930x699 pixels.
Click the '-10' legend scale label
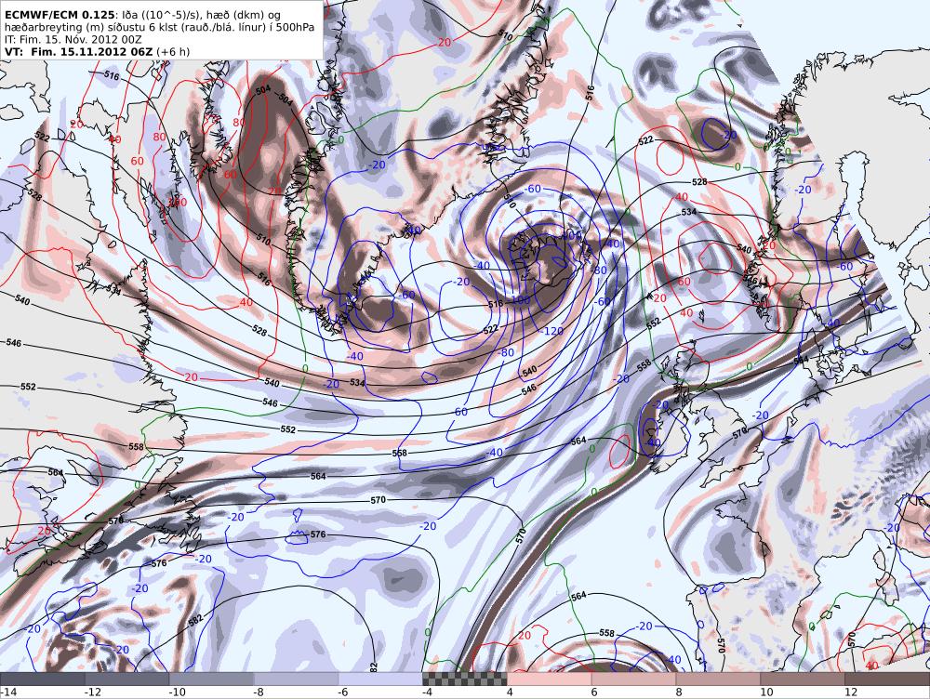[x=178, y=692]
